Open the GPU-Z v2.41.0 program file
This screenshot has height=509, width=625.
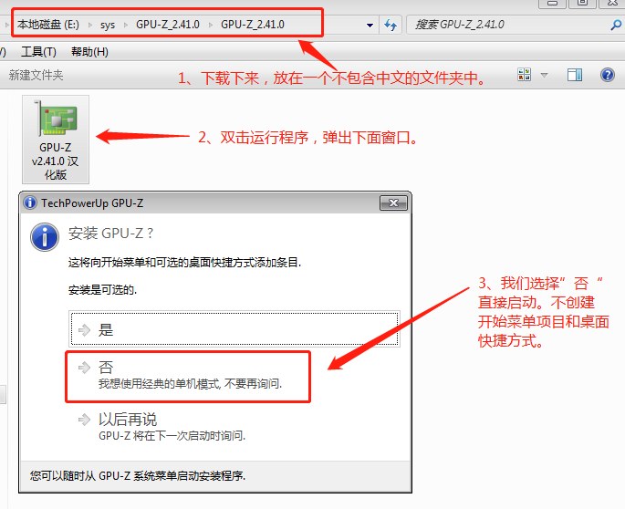pos(56,140)
